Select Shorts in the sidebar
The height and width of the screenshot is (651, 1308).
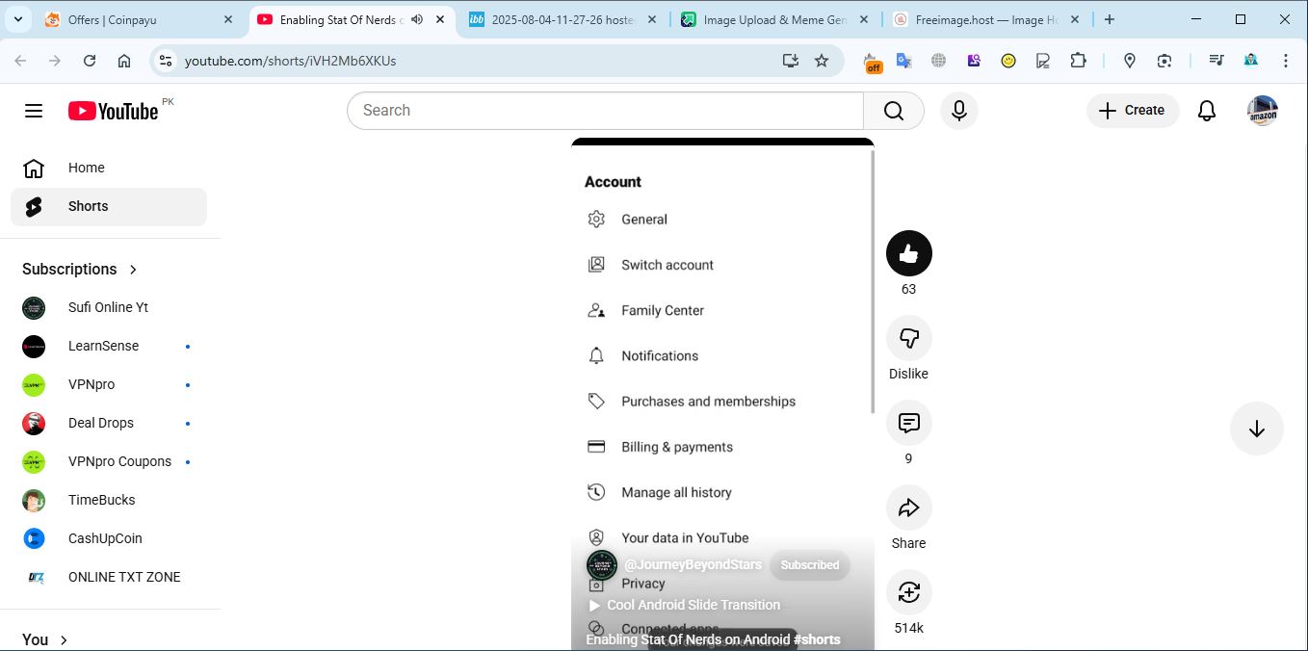pyautogui.click(x=109, y=206)
